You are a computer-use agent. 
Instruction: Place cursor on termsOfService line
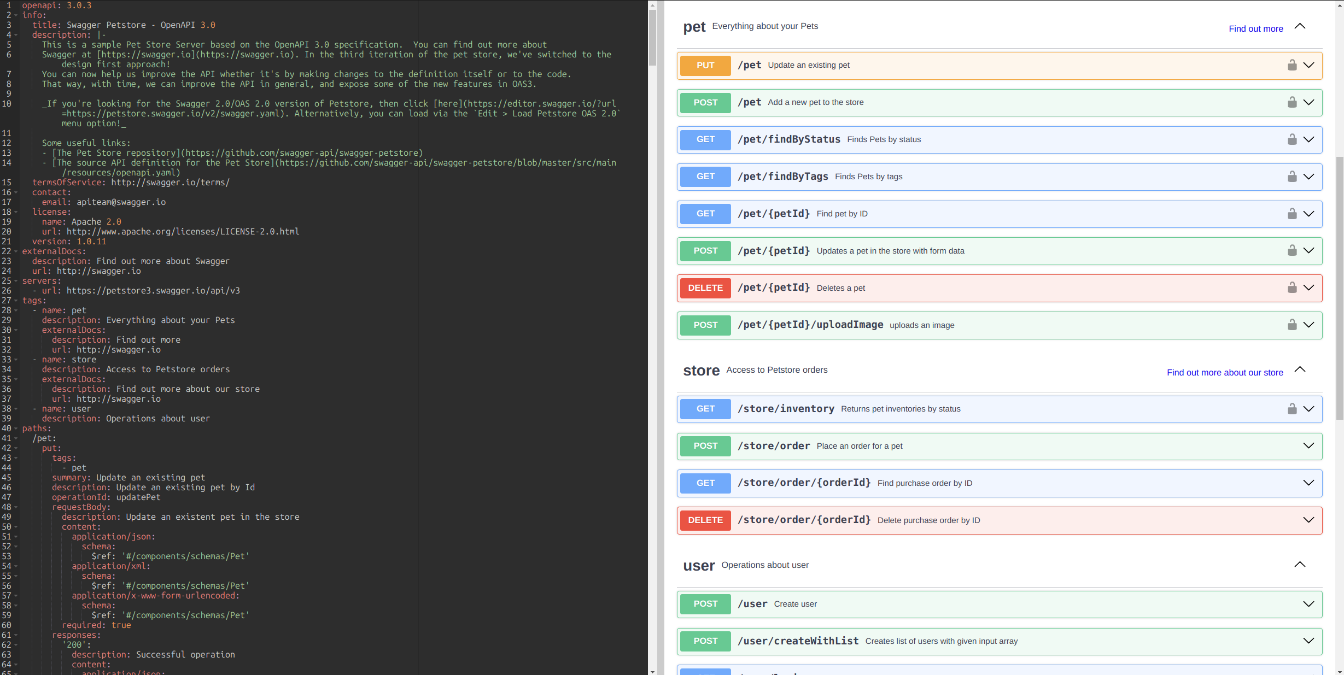pyautogui.click(x=131, y=183)
